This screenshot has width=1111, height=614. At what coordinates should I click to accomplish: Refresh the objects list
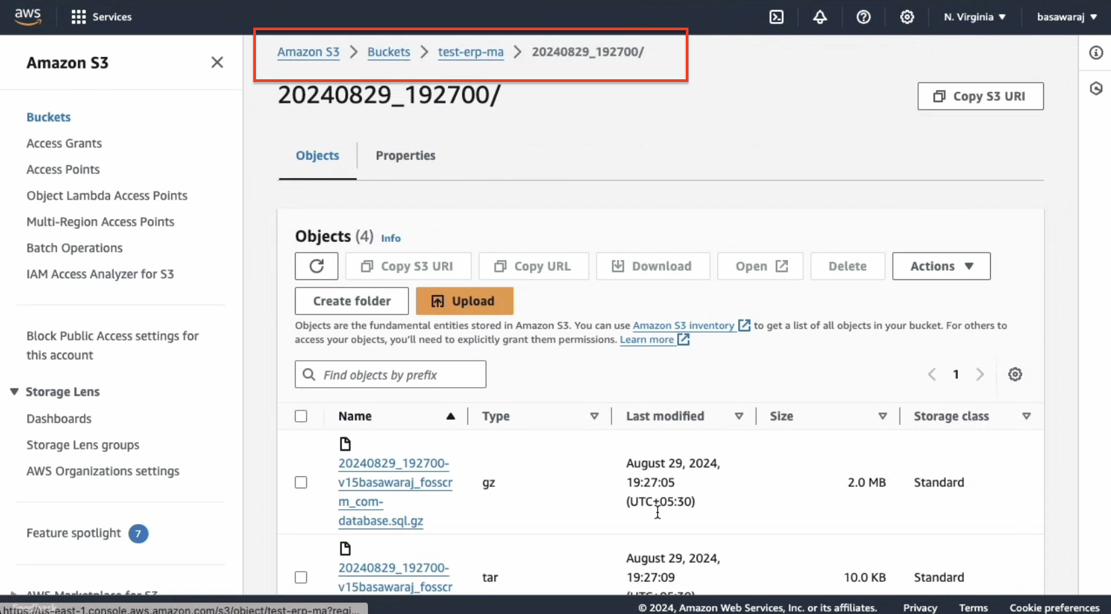[x=316, y=266]
